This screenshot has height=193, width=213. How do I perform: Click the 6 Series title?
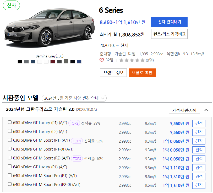pyautogui.click(x=111, y=10)
